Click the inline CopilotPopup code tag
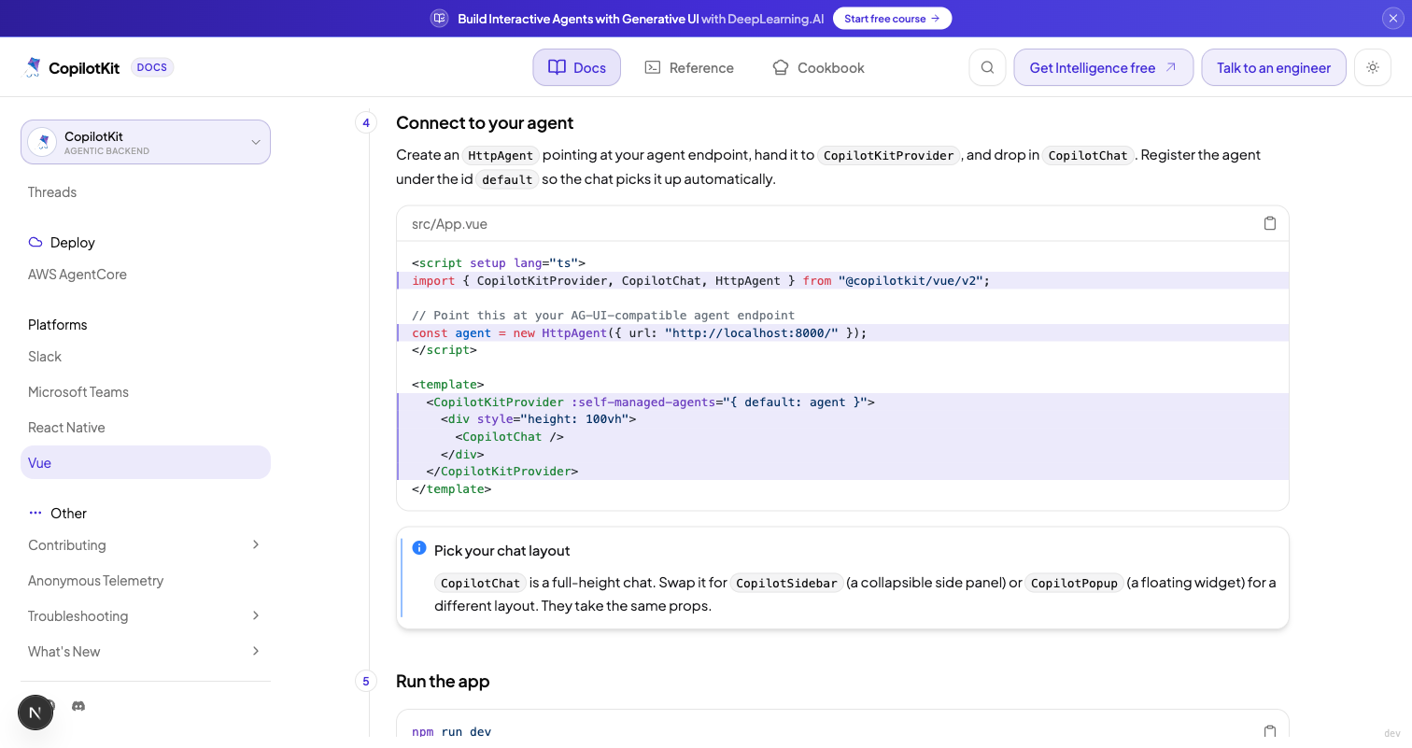Viewport: 1412px width, 748px height. pos(1074,584)
